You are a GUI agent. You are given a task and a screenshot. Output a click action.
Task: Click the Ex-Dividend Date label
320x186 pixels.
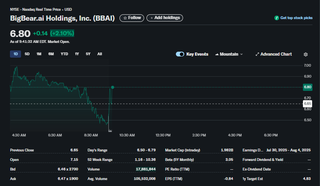[256, 169]
